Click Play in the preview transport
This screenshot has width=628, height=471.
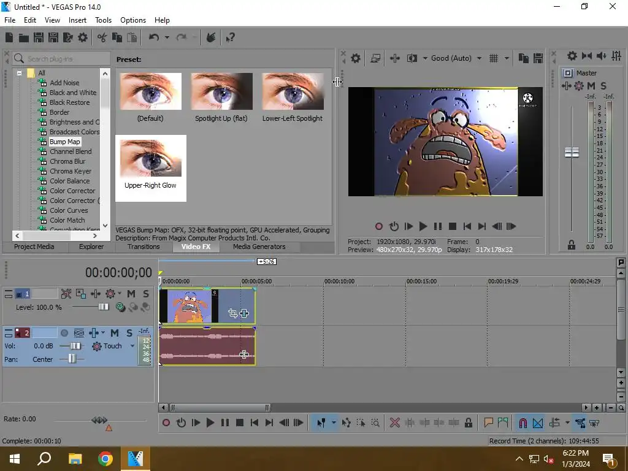point(423,227)
